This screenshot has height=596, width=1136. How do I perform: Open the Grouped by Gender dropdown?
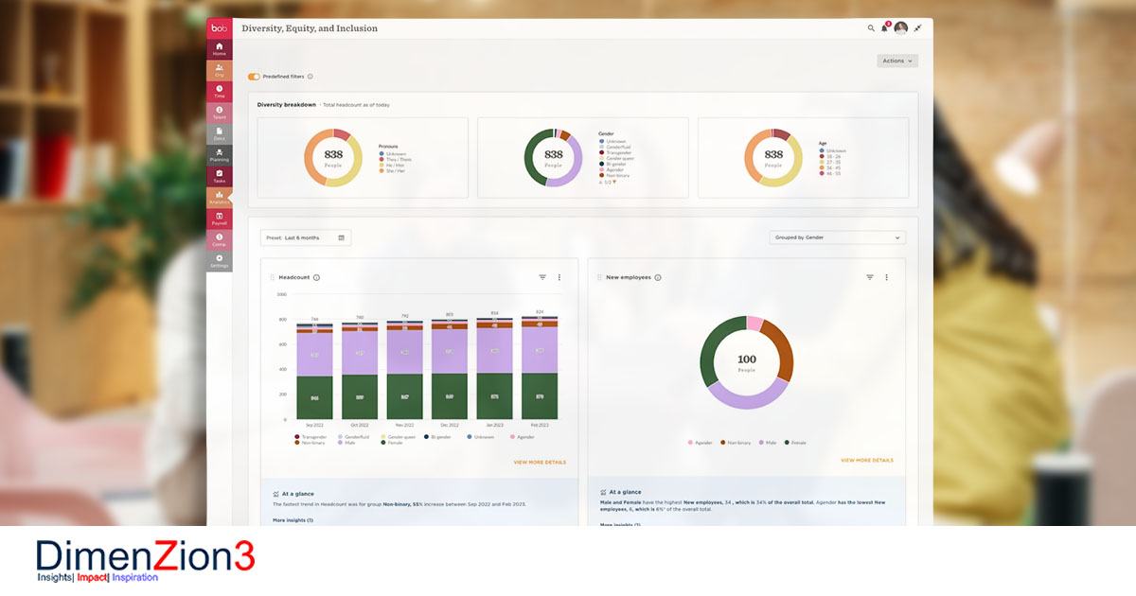837,237
